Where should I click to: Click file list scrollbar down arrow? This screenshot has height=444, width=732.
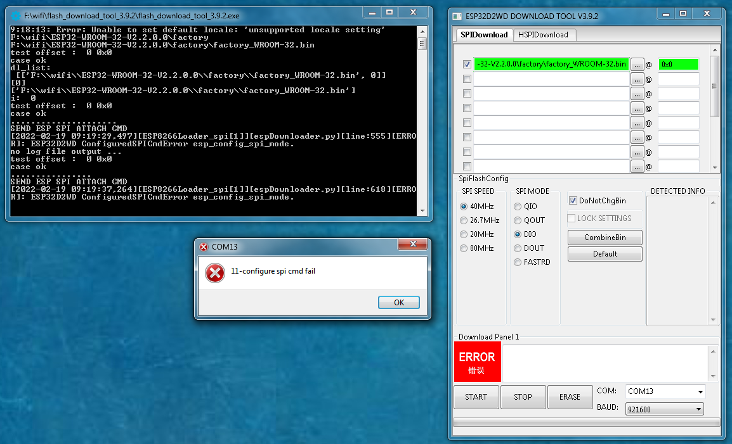pyautogui.click(x=715, y=167)
